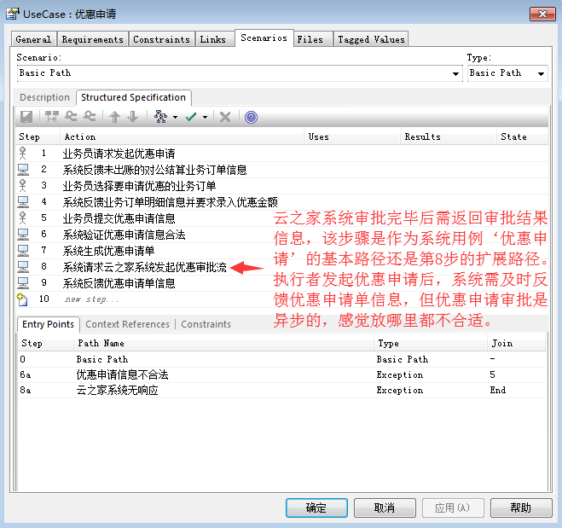Click the system icon on step 4
The image size is (562, 528).
point(23,202)
